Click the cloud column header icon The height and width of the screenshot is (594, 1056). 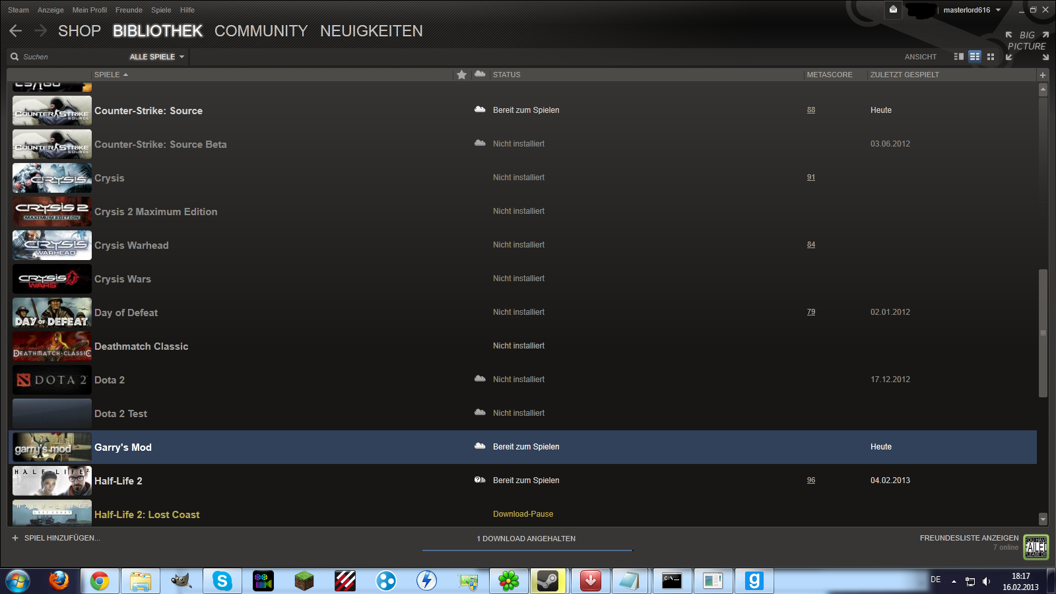(480, 74)
